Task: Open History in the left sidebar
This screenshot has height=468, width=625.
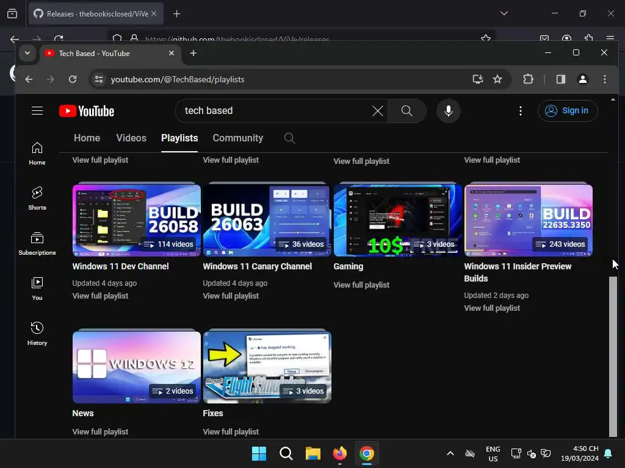Action: (37, 333)
